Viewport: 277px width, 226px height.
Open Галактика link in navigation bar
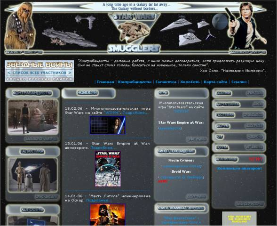point(166,82)
